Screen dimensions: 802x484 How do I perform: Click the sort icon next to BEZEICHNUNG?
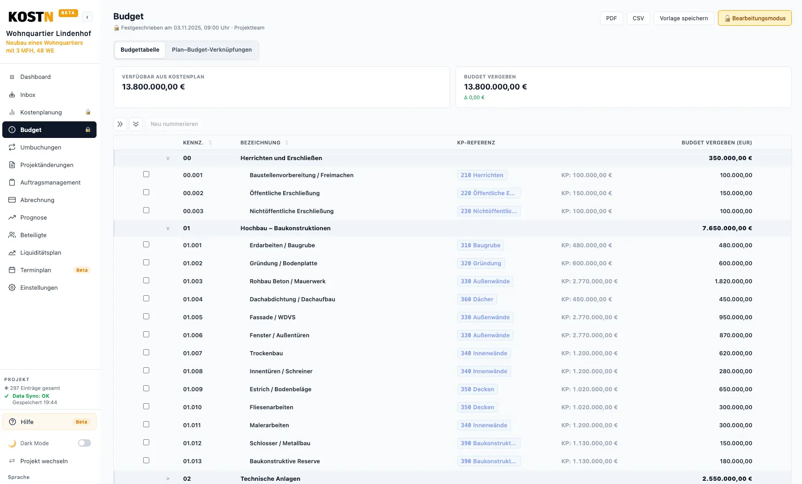click(x=287, y=143)
